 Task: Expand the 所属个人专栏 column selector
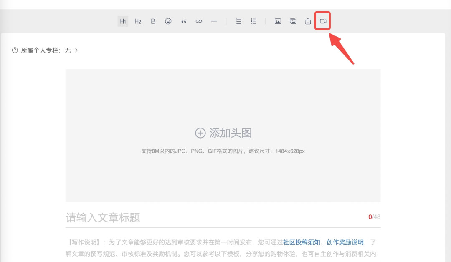coord(76,50)
